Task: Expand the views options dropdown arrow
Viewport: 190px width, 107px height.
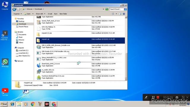Action: (116, 14)
